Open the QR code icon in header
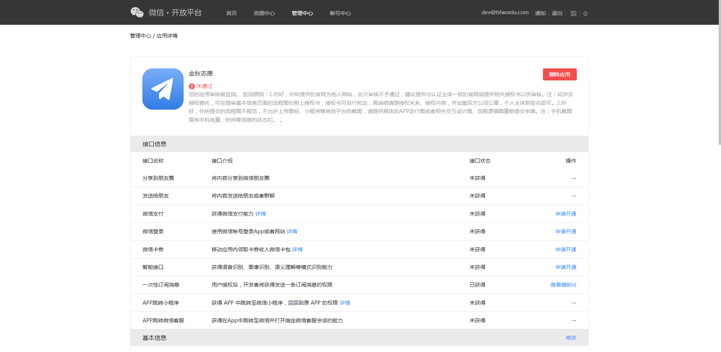Viewport: 721px width, 352px height. (573, 13)
